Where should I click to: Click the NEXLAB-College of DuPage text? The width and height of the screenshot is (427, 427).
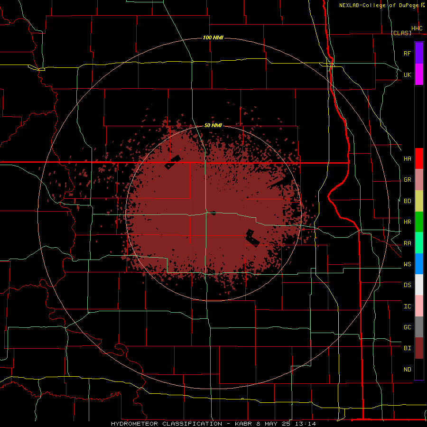point(380,5)
